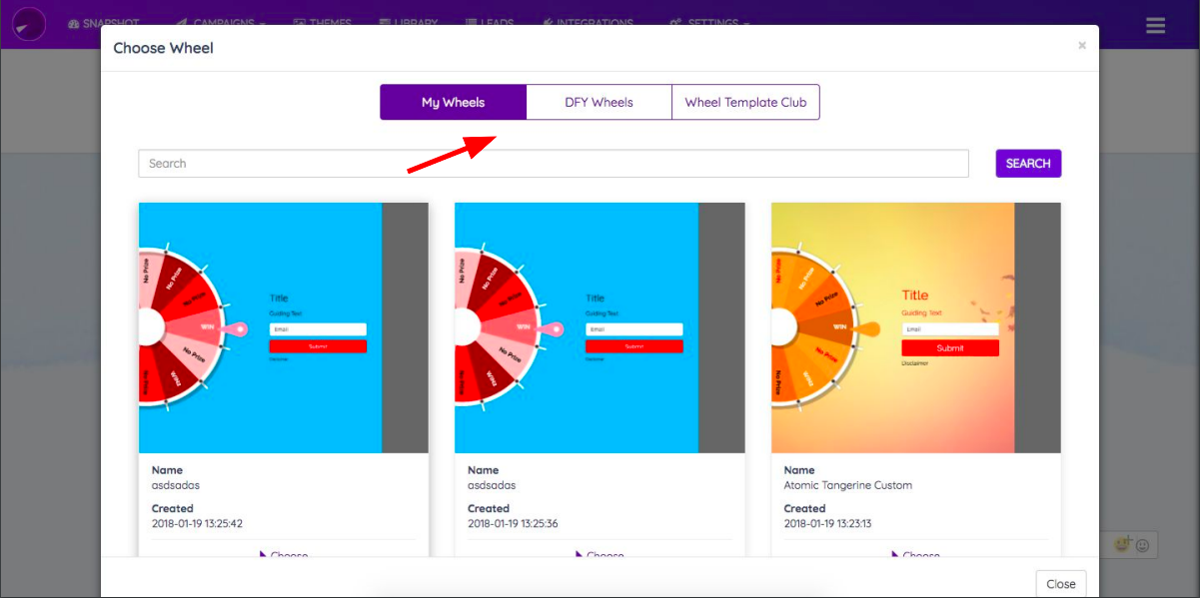
Task: Open Integrations in the top navigation
Action: [x=589, y=23]
